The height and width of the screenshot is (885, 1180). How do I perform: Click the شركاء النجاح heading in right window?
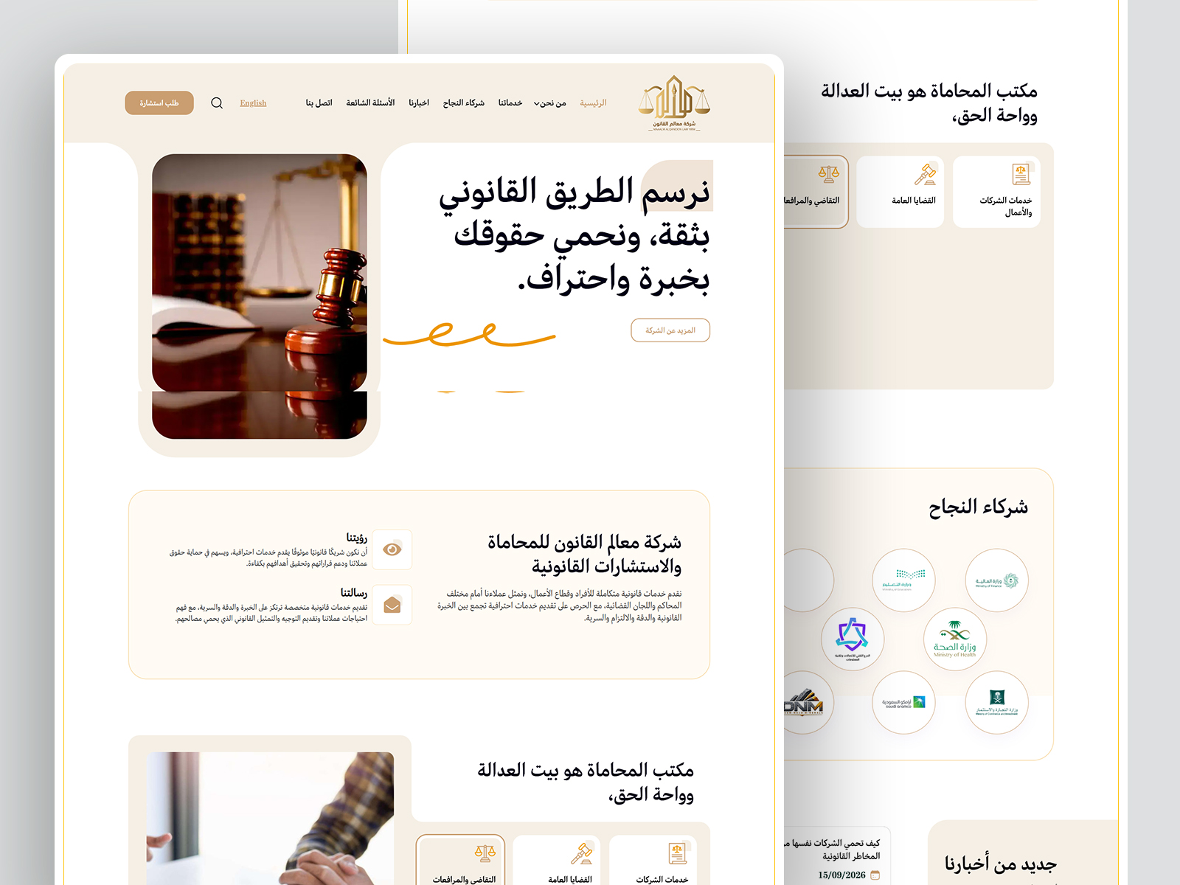tap(978, 507)
